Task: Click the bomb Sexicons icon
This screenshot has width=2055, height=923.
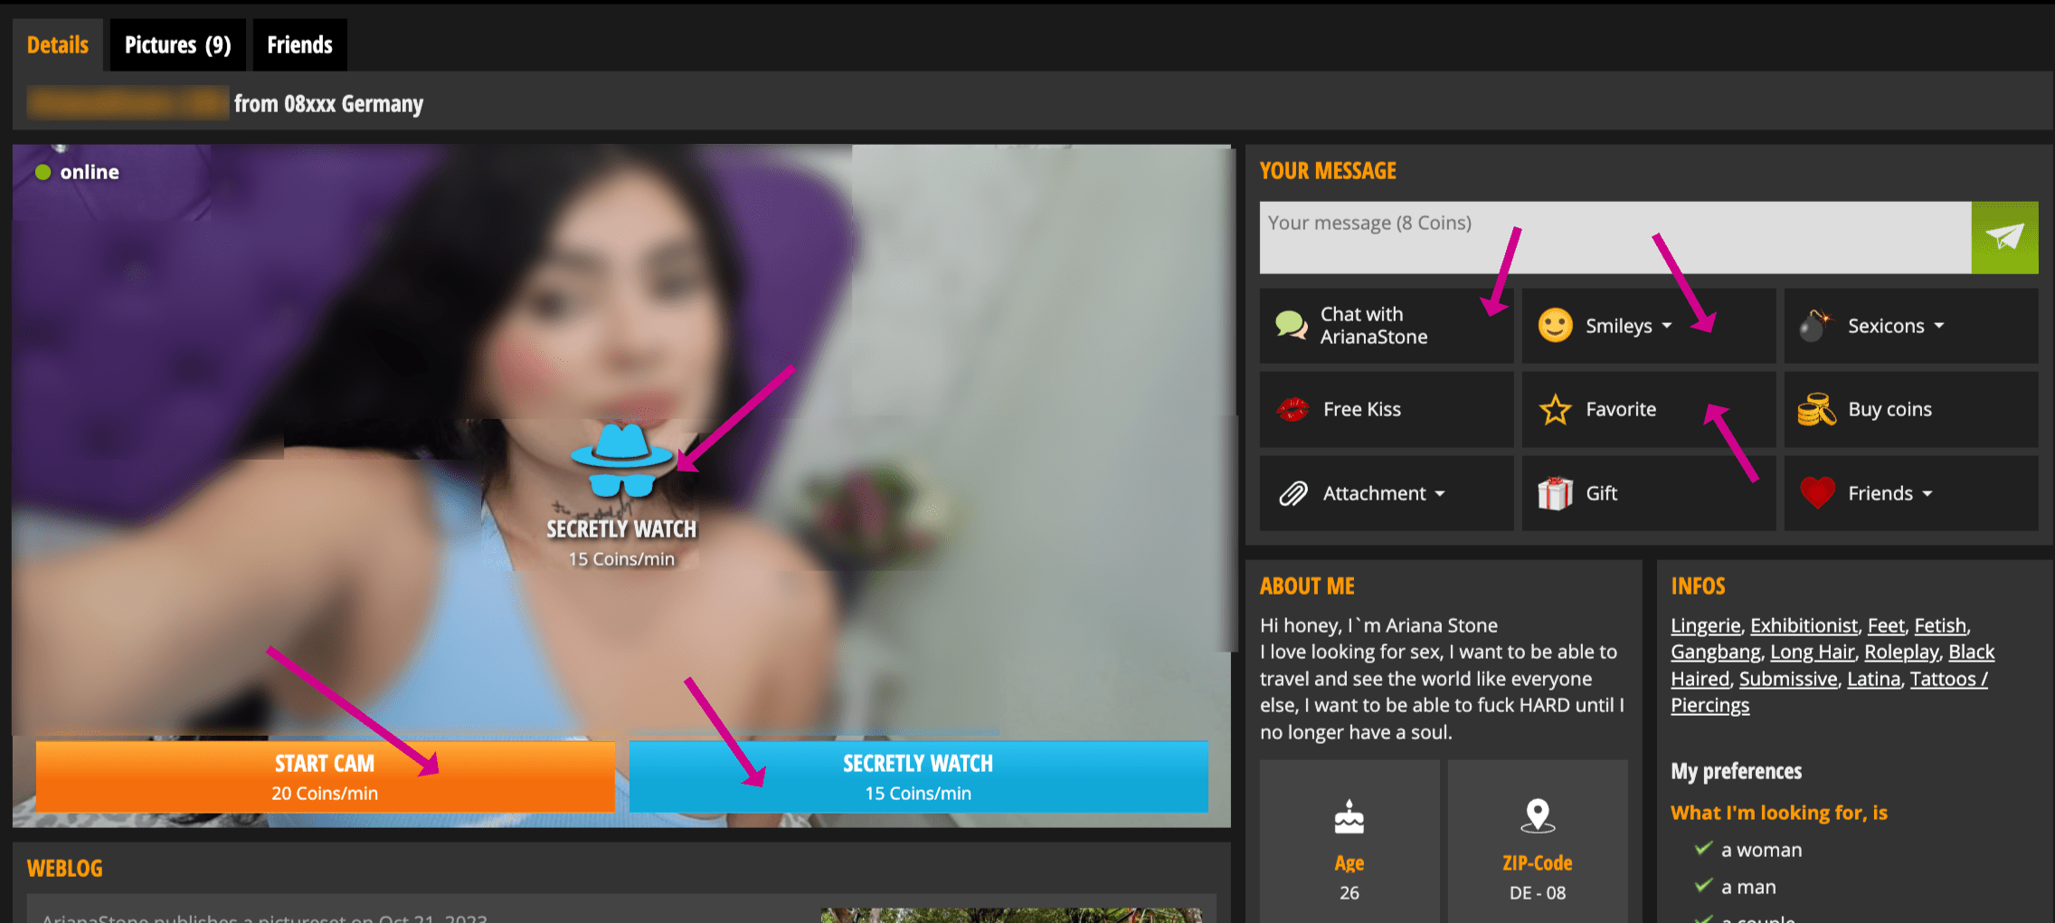Action: 1815,325
